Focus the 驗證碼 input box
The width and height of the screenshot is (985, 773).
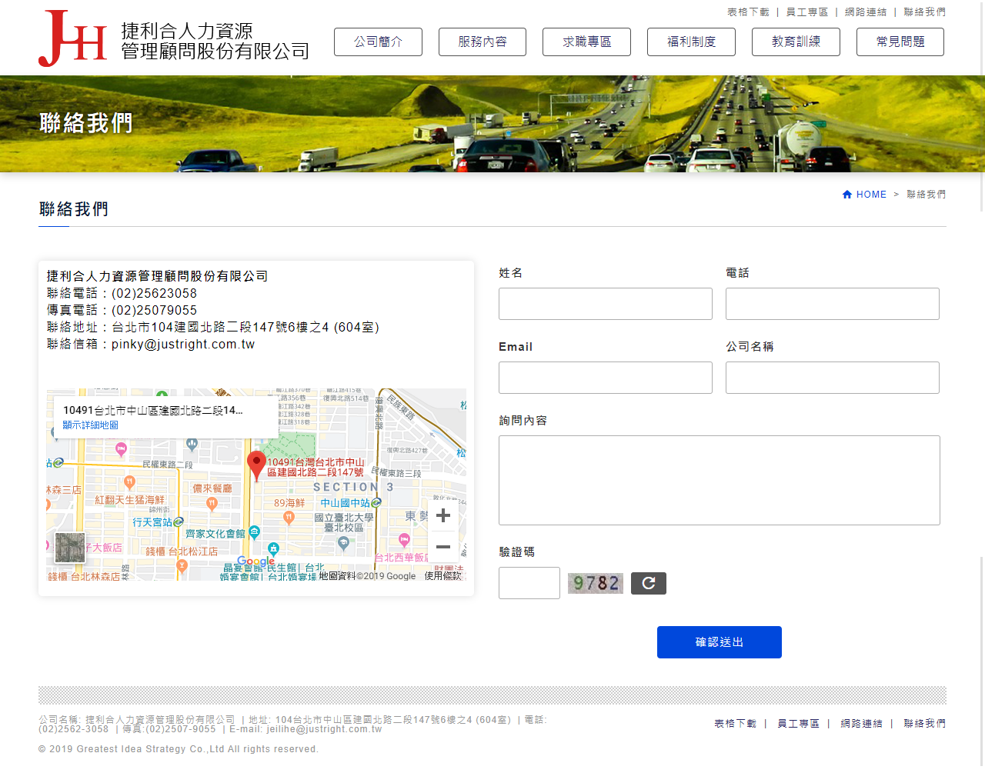click(x=529, y=583)
